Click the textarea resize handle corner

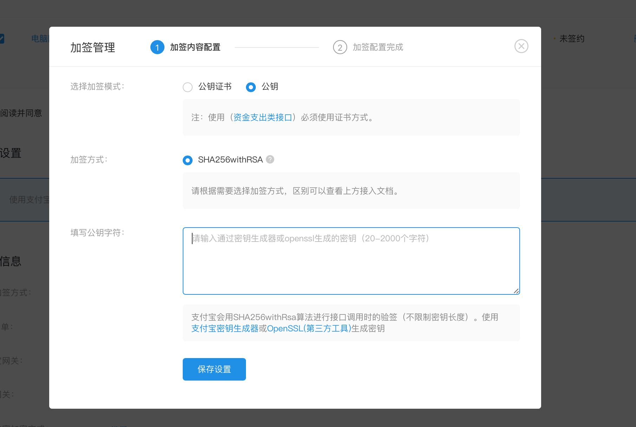(x=517, y=291)
